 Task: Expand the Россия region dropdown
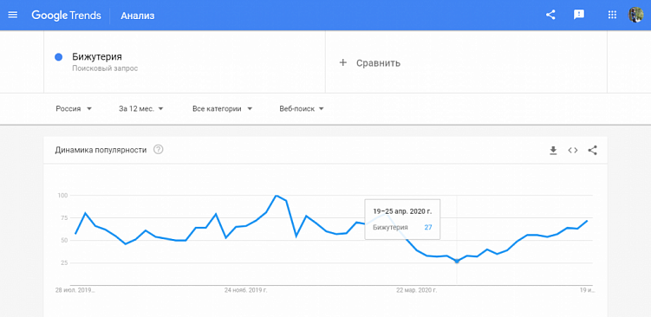[x=74, y=109]
